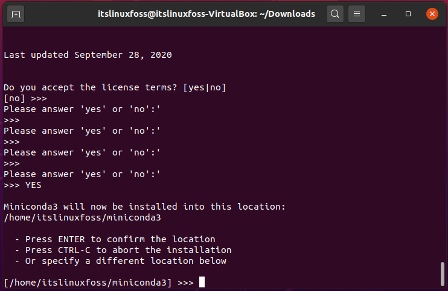The height and width of the screenshot is (291, 448).
Task: Click the terminal scrollbar handle
Action: [443, 274]
